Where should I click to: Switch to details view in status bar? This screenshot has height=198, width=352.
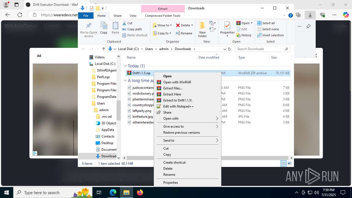[x=284, y=164]
